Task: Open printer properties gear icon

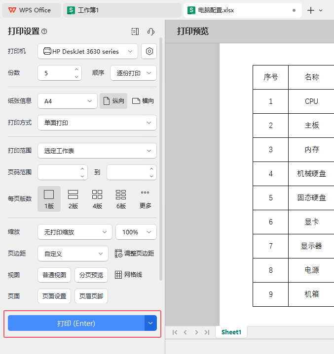Action: pos(149,51)
